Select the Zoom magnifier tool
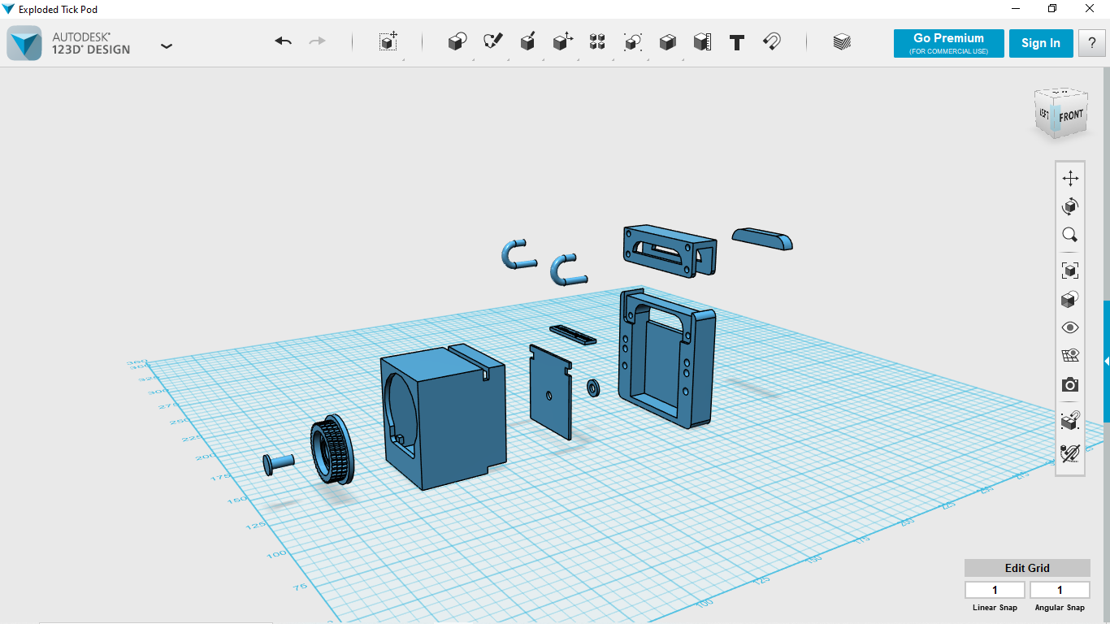This screenshot has width=1110, height=624. click(x=1070, y=236)
